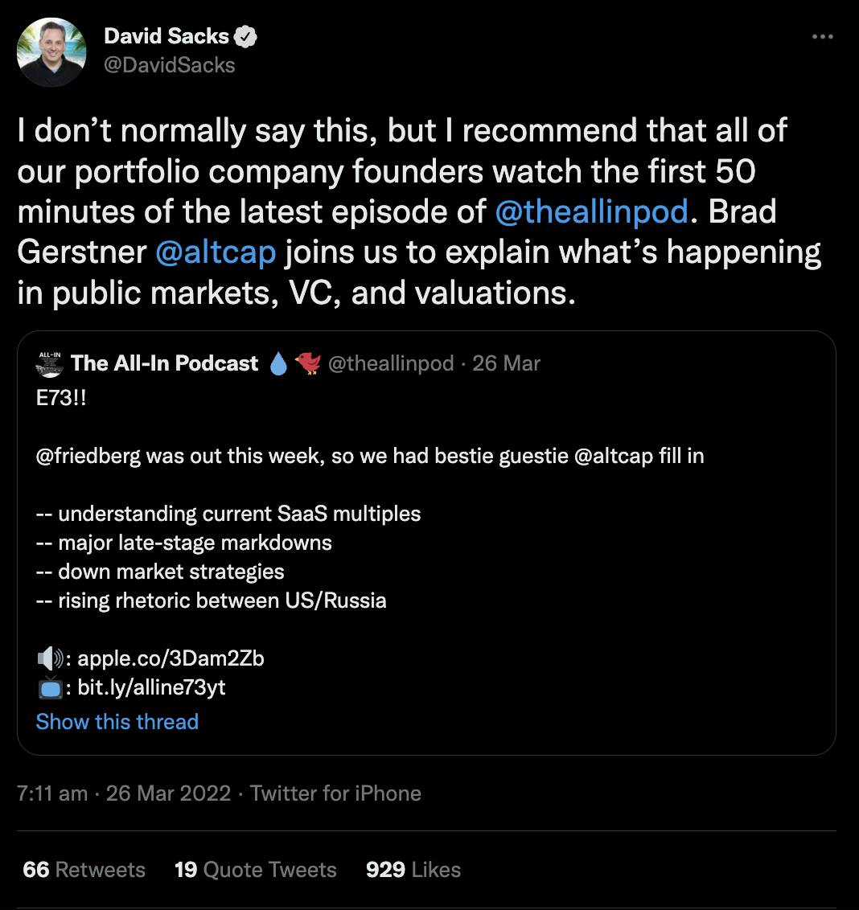Viewport: 859px width, 910px height.
Task: Click the speaker emoji before the Apple link
Action: click(50, 659)
